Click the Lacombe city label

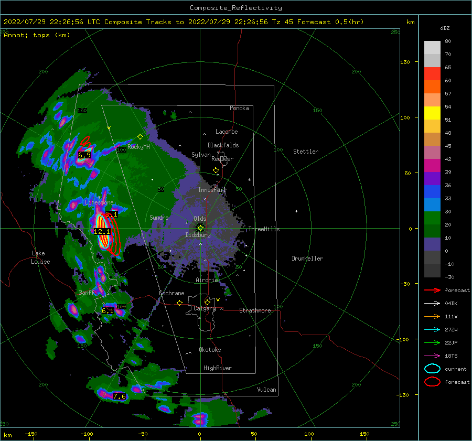click(x=227, y=132)
